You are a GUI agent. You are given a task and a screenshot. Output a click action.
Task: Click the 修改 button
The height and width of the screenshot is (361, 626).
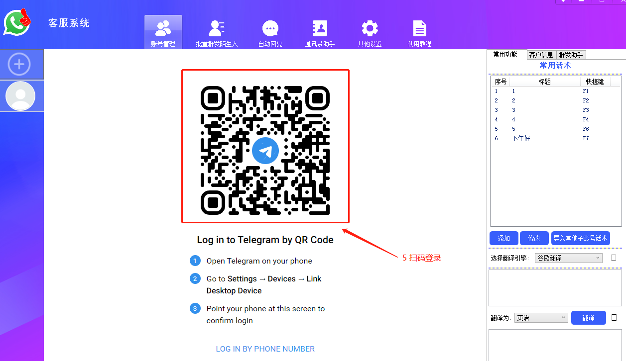[534, 238]
